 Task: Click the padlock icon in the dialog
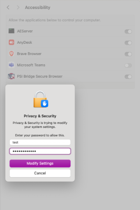(41, 99)
